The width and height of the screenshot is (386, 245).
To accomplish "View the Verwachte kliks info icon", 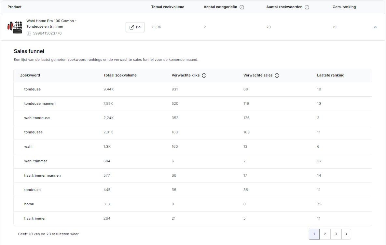I will [204, 75].
